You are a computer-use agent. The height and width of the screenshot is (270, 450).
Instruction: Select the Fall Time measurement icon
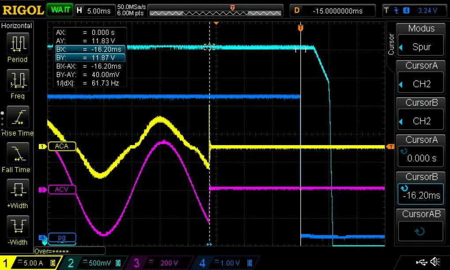coord(18,154)
